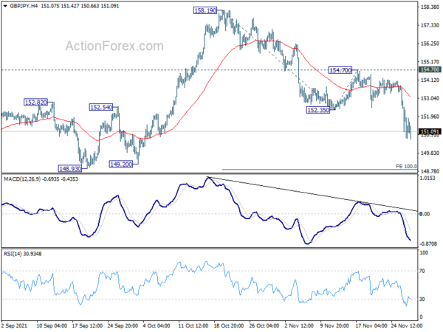Select the 149.200 price label
This screenshot has width=443, height=332.
pos(120,164)
